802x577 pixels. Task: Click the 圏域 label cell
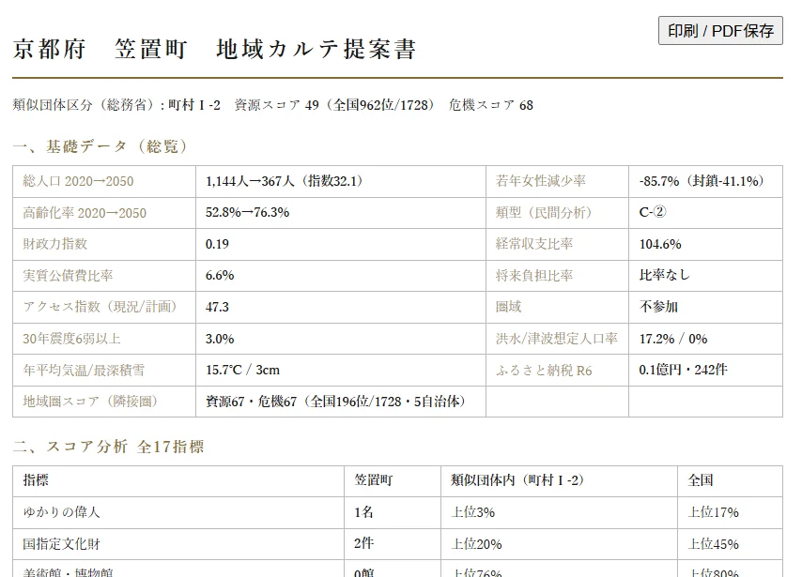tap(557, 307)
